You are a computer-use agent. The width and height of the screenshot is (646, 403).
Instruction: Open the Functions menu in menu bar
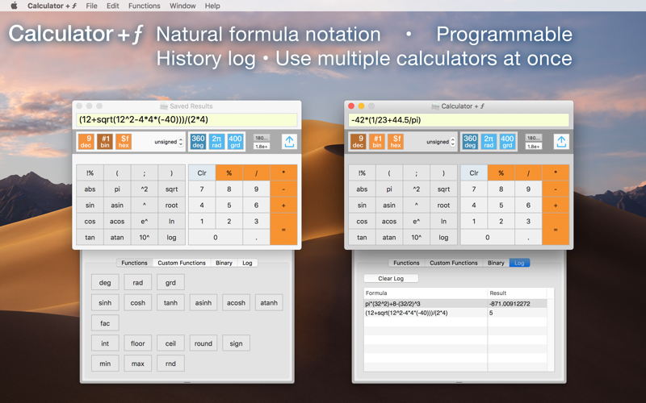(145, 6)
